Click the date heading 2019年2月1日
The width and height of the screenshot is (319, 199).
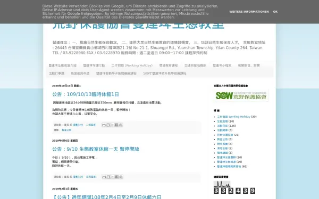pyautogui.click(x=65, y=189)
